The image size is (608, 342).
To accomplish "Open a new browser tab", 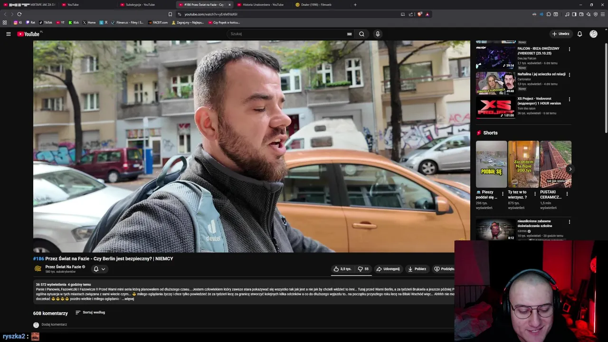I will tap(355, 5).
